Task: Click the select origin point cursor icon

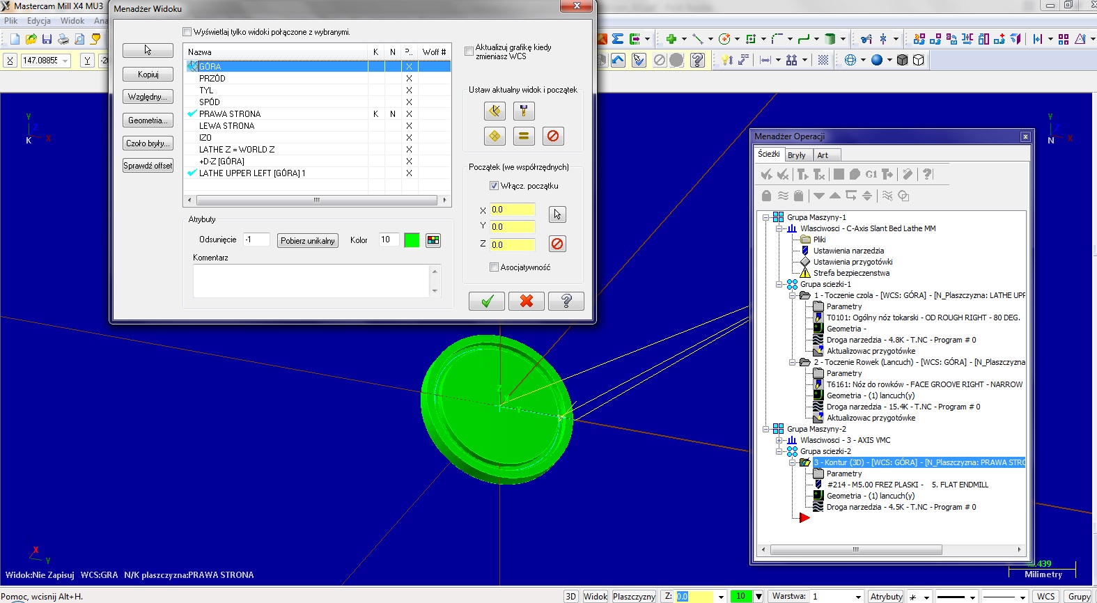Action: click(x=557, y=214)
